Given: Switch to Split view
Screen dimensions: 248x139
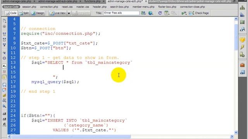Looking at the screenshot, I should coord(24,13).
